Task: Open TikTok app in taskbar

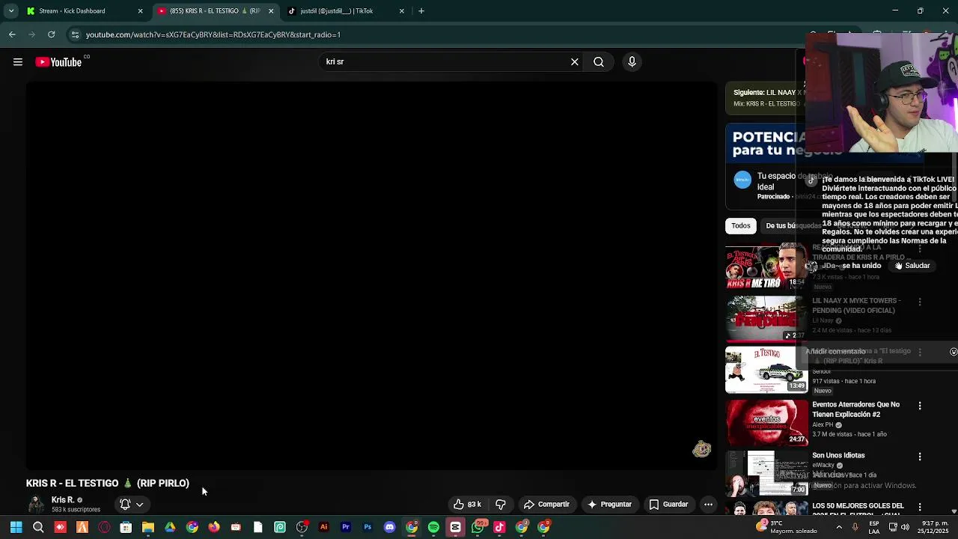Action: point(499,528)
